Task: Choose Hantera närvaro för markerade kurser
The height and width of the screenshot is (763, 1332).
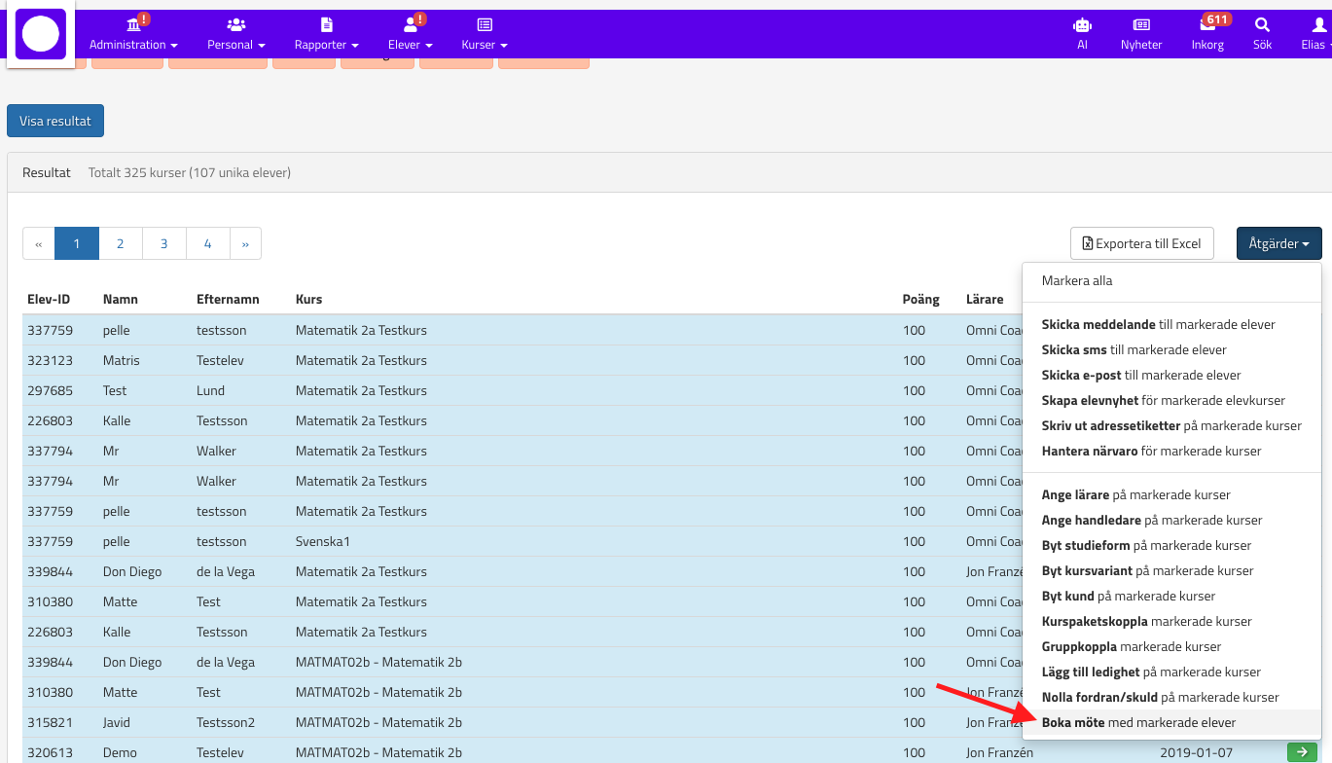Action: point(1151,451)
